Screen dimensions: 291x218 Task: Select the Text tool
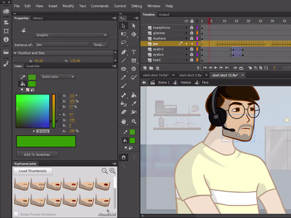[133, 52]
